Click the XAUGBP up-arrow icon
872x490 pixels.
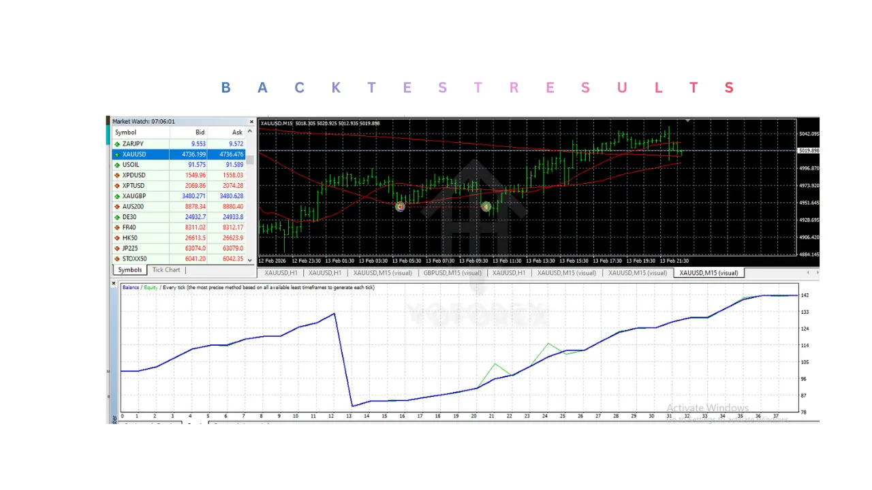[117, 196]
